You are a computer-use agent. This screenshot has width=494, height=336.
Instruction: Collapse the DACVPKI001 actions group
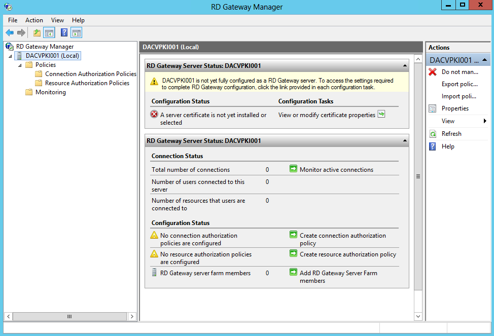click(485, 60)
